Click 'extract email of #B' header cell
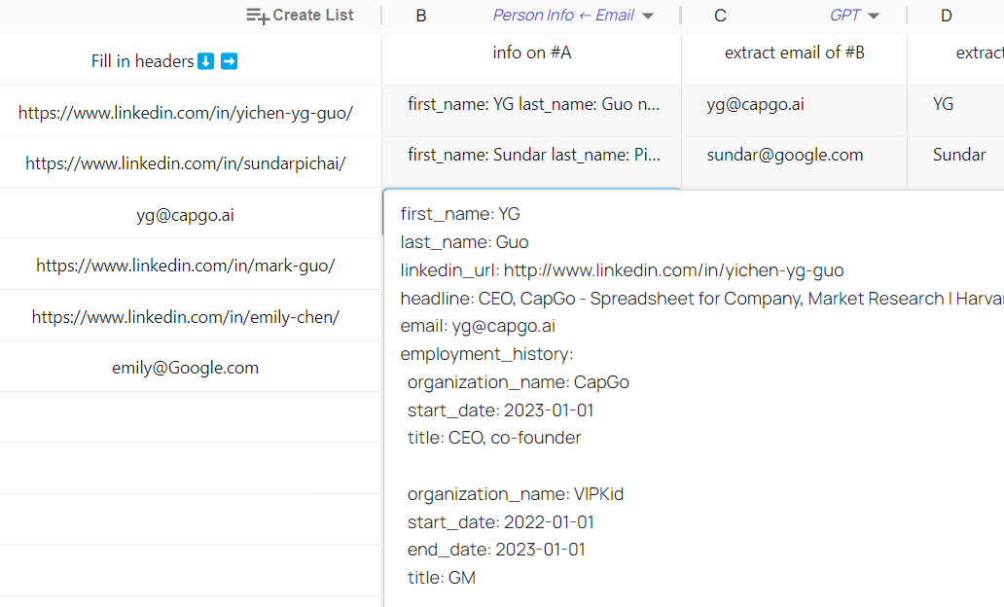Screen dimensions: 1004x607 794,54
